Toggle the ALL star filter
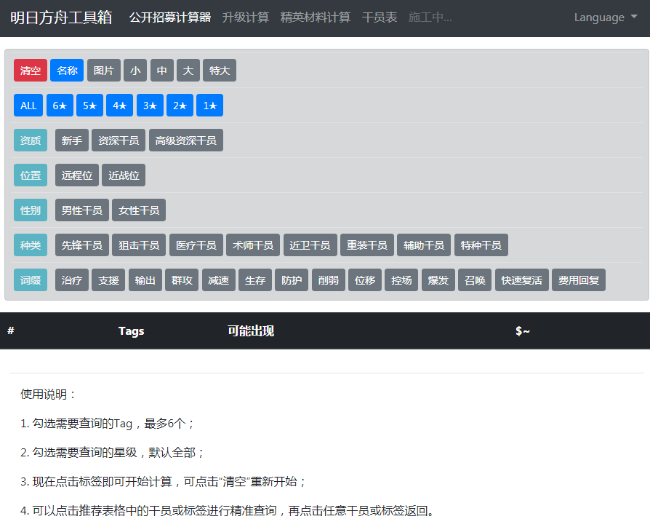650x527 pixels. point(28,106)
